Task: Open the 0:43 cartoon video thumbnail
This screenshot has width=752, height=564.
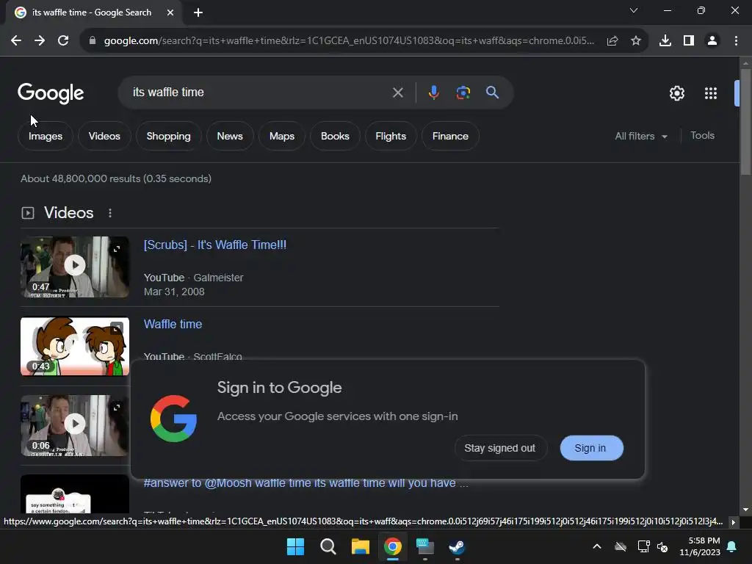Action: coord(75,347)
